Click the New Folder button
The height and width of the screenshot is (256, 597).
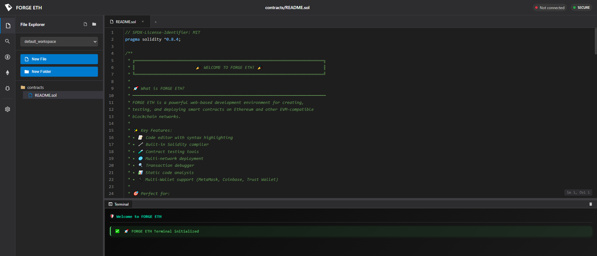pos(59,72)
